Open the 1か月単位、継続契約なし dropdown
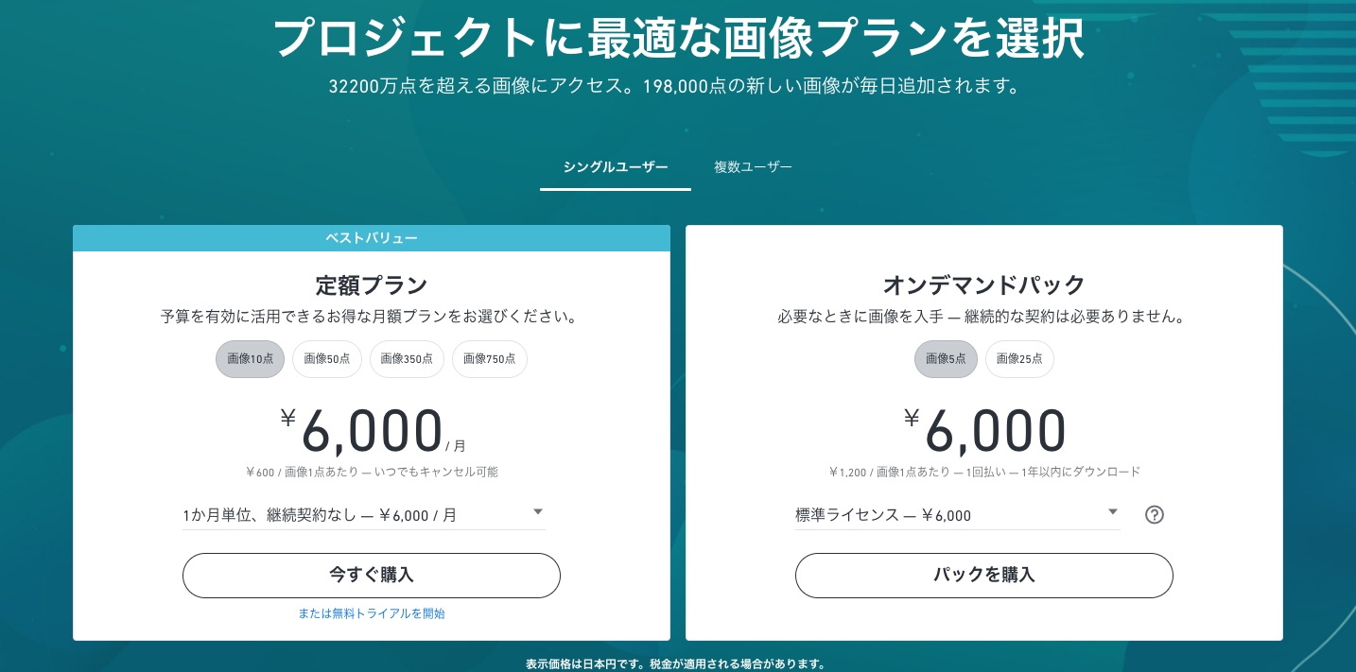This screenshot has width=1356, height=672. (x=364, y=515)
